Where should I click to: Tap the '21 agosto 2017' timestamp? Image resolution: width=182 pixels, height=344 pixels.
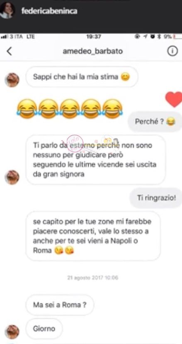pyautogui.click(x=93, y=278)
